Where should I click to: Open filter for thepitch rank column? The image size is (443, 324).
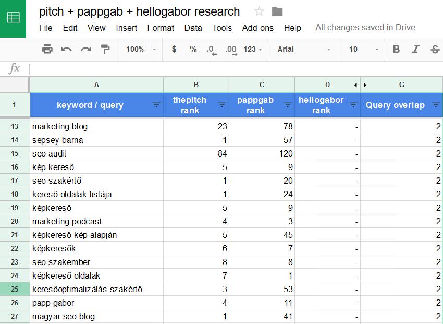point(222,105)
